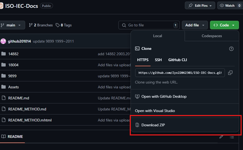
Task: Open clone help question mark icon
Action: click(x=231, y=49)
